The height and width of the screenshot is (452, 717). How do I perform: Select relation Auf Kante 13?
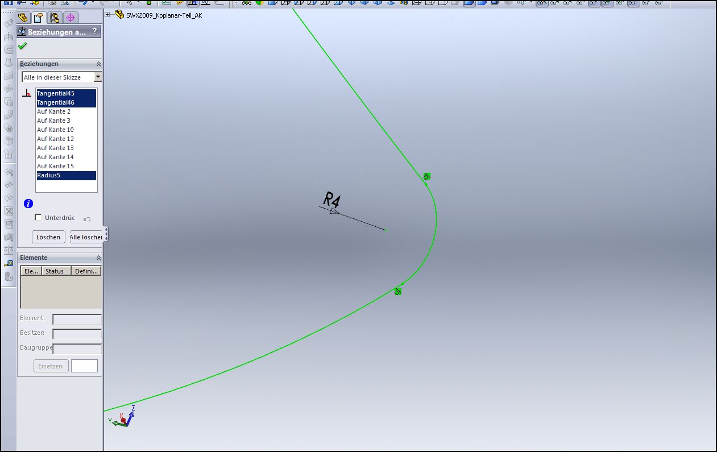(x=66, y=148)
